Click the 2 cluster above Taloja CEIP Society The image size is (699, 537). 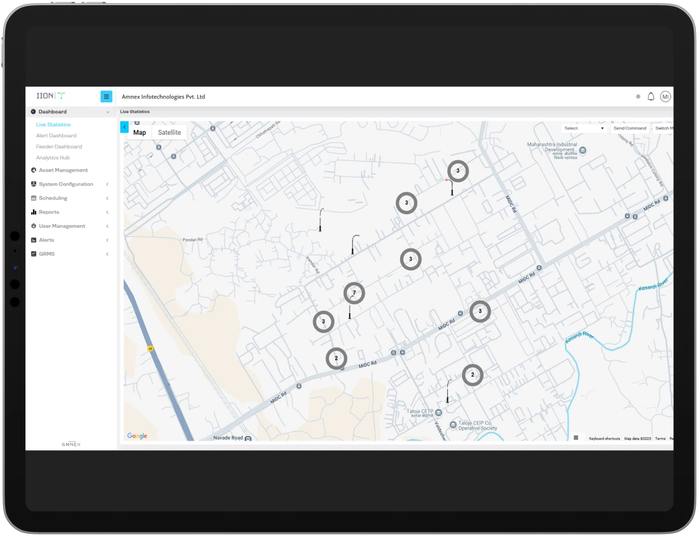coord(472,375)
